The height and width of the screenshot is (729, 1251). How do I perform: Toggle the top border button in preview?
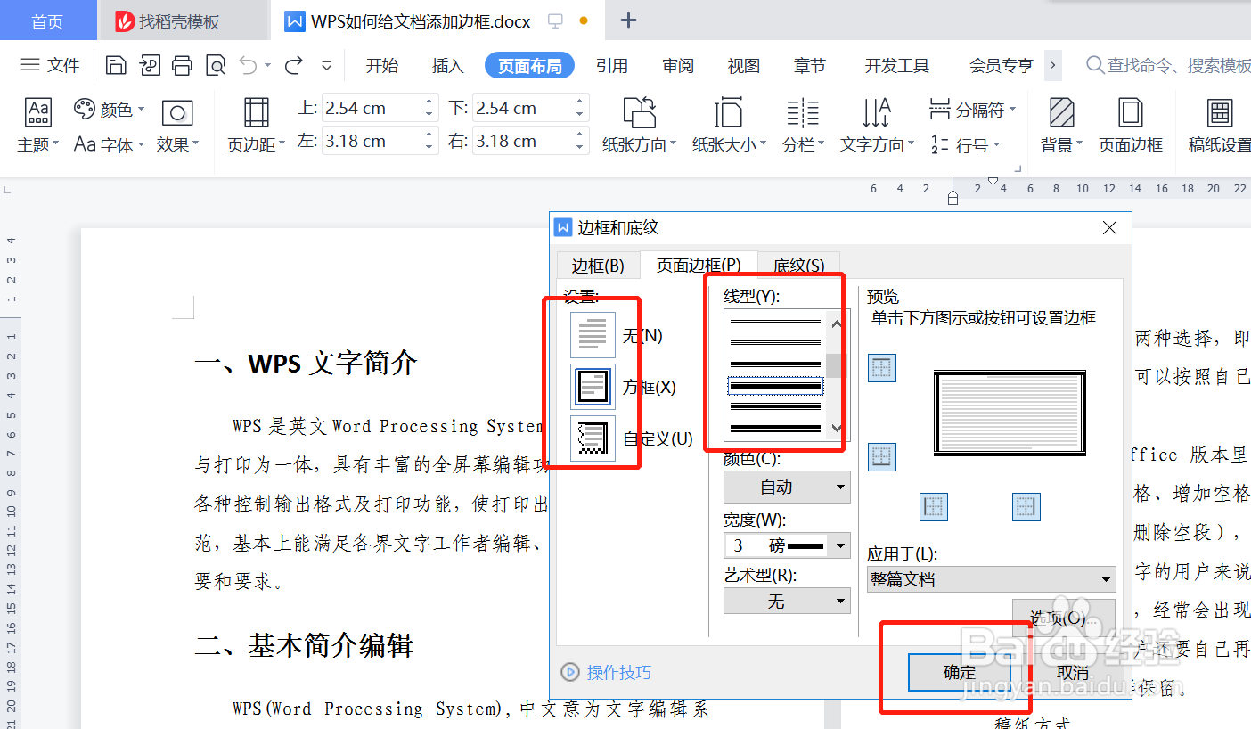pos(882,368)
